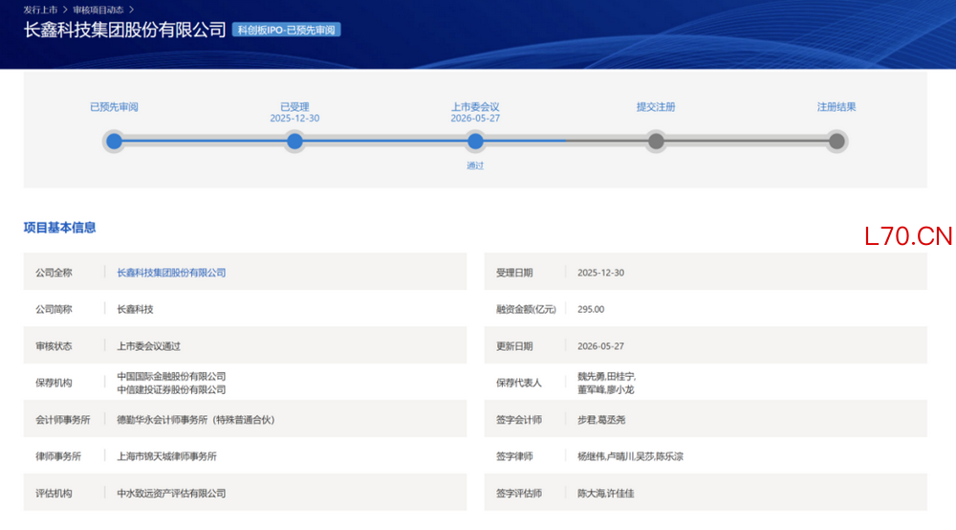The height and width of the screenshot is (530, 956).
Task: Click the 评估机构 field label
Action: (54, 493)
